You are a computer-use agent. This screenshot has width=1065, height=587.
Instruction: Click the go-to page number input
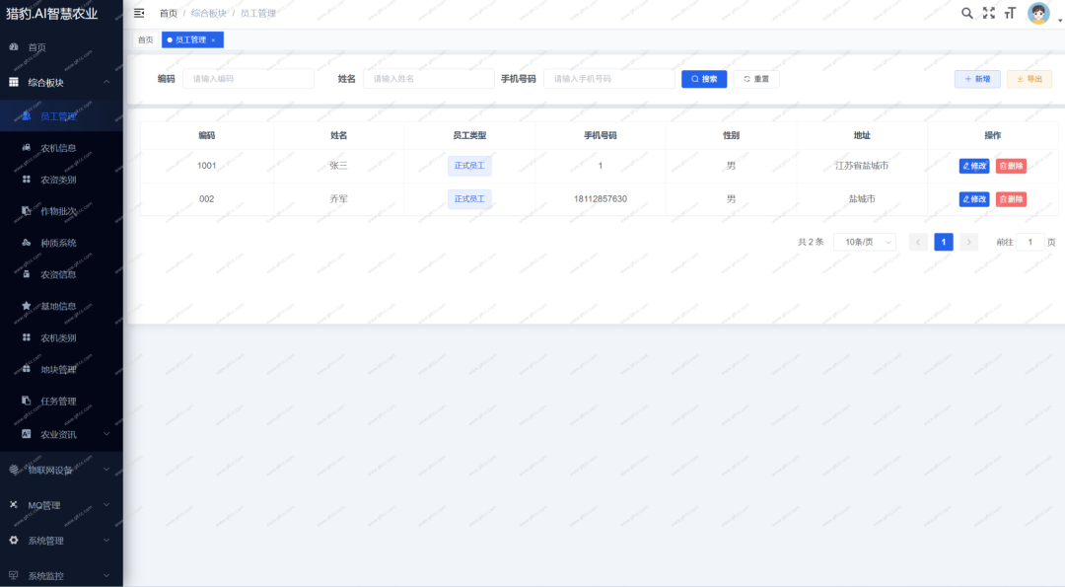[1029, 242]
